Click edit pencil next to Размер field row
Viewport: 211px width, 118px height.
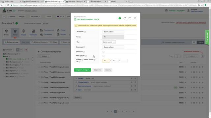tap(76, 78)
